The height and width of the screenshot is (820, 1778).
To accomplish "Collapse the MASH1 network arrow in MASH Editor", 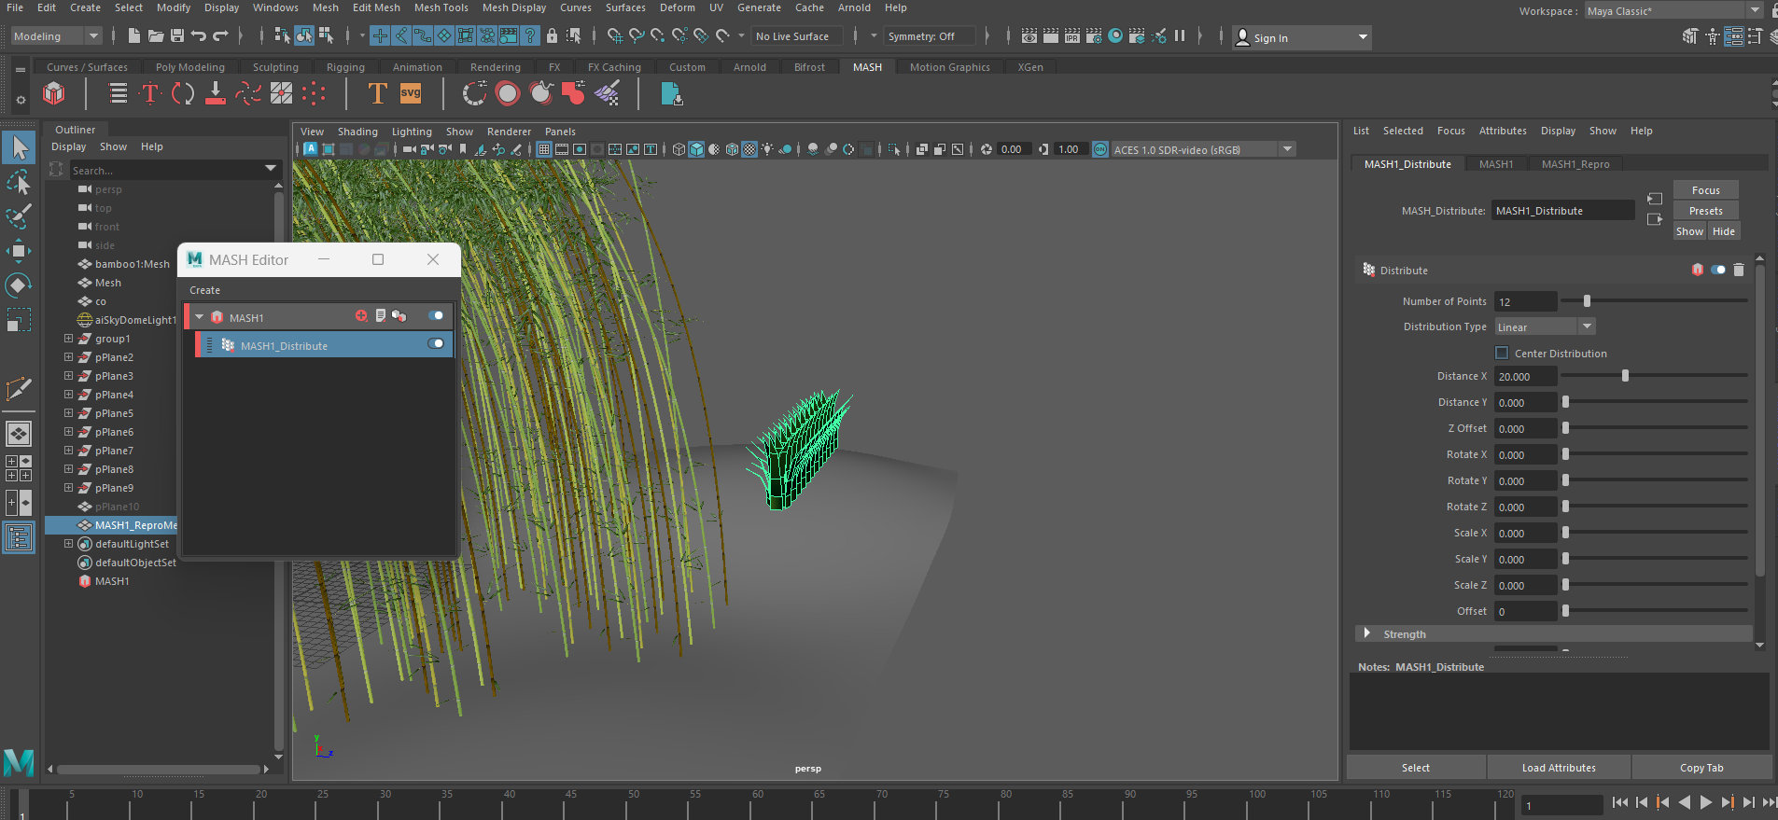I will point(199,317).
